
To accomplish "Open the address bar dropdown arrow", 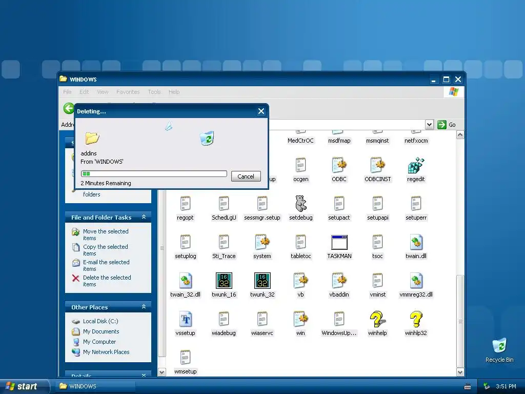I will point(429,125).
